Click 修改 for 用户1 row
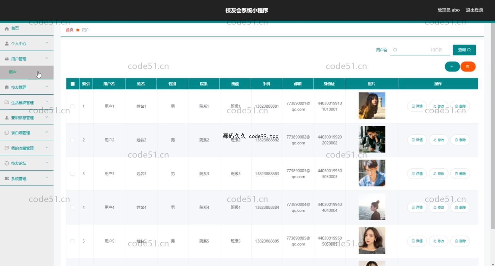 (x=439, y=106)
